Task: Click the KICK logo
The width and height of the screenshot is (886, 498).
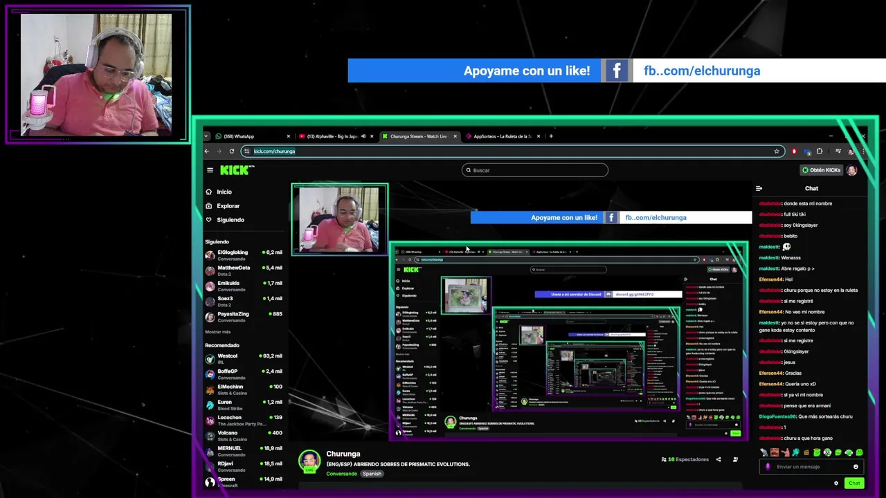Action: 237,169
